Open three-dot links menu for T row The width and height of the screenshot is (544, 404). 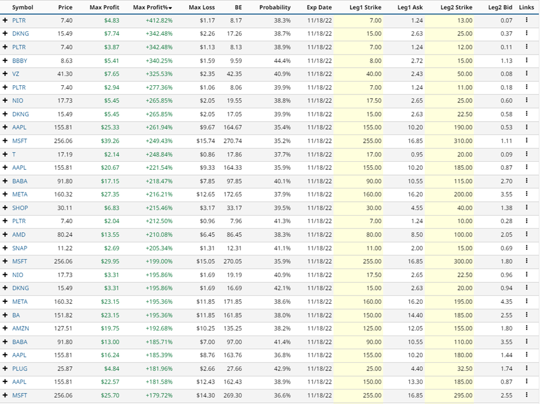coord(526,154)
